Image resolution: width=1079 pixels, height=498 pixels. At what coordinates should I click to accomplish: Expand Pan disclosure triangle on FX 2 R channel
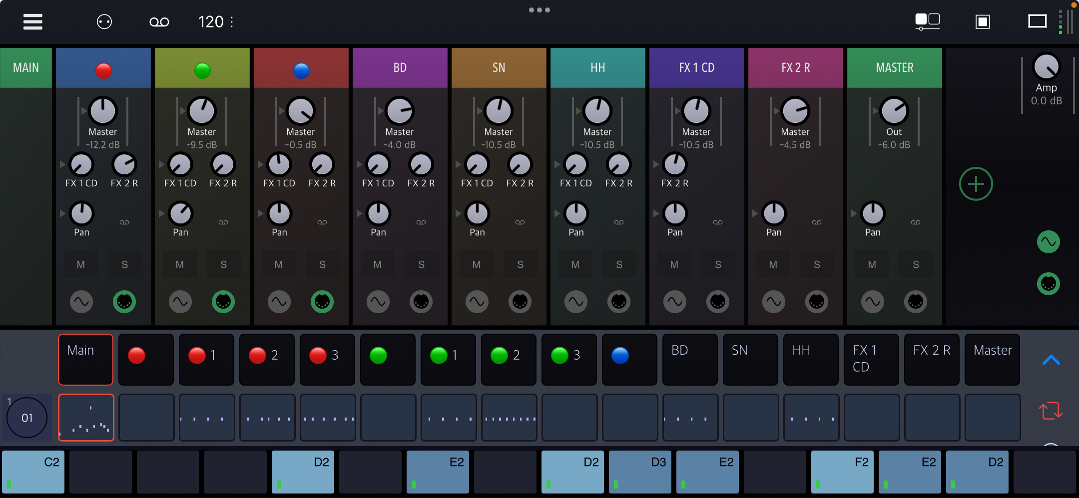tap(755, 213)
